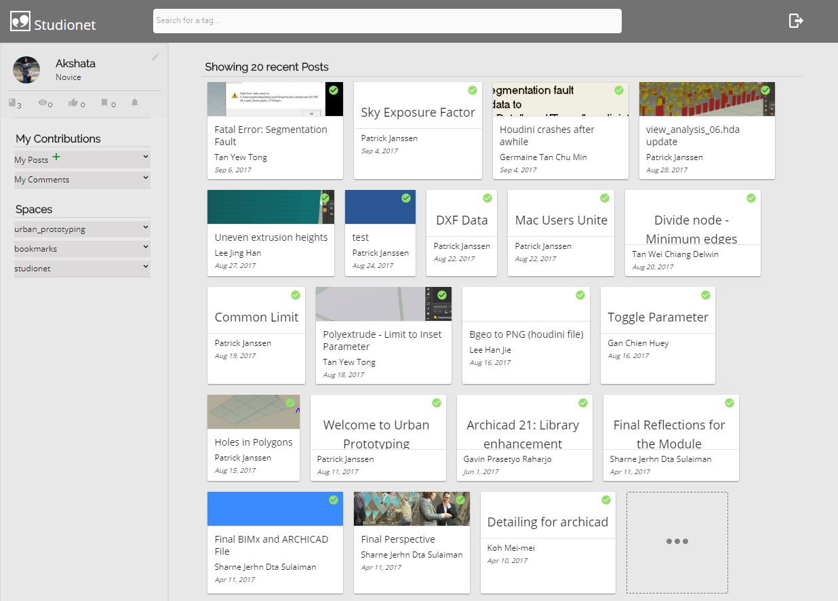
Task: Expand the My Posts section
Action: 82,159
